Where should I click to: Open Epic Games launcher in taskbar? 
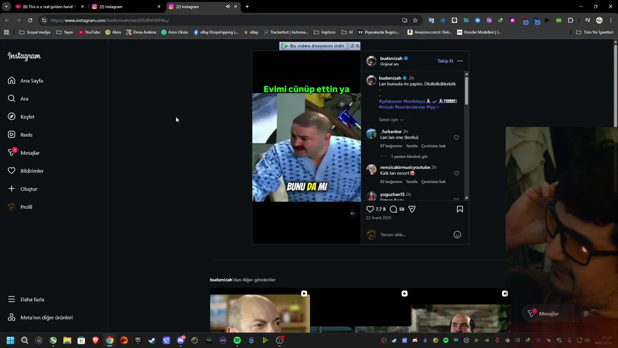(x=138, y=340)
